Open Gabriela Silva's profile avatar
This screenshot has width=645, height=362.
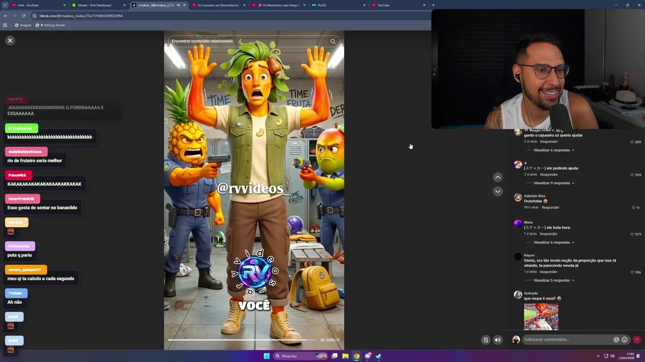coord(518,198)
